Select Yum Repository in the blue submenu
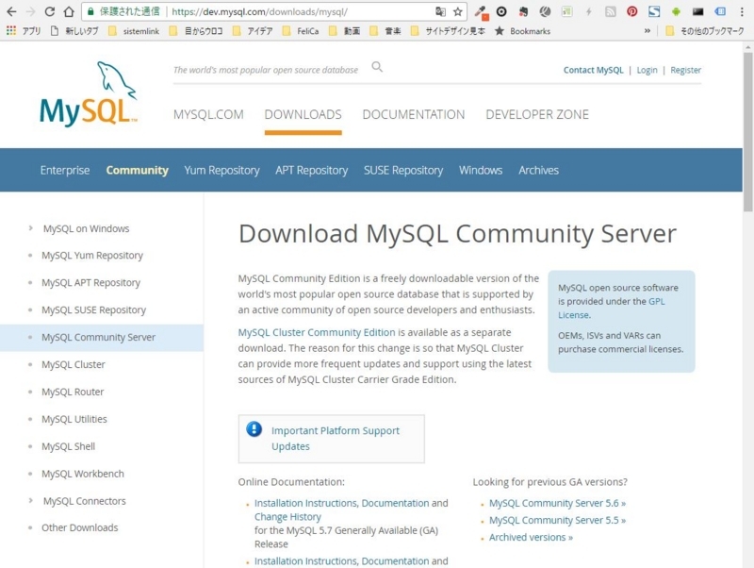754x568 pixels. tap(221, 171)
